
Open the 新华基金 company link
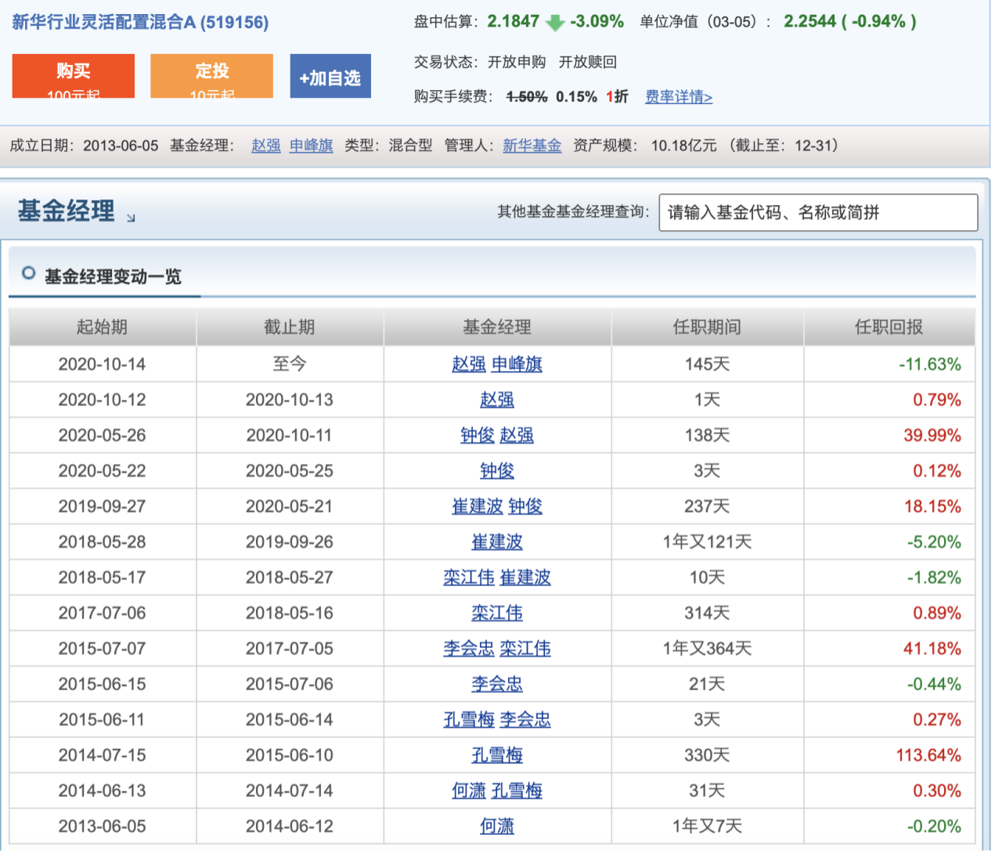(532, 146)
